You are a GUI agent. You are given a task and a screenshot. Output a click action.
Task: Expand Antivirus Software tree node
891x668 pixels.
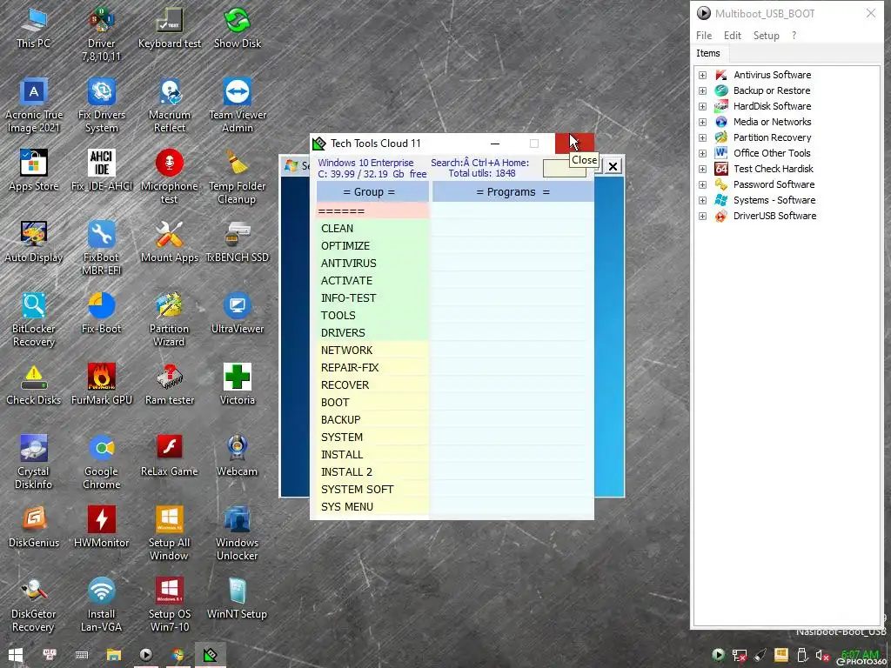pyautogui.click(x=702, y=75)
